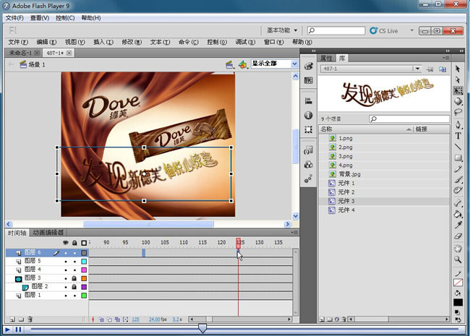Unlock 图层 3 via its padlock
The width and height of the screenshot is (470, 336).
(x=74, y=278)
